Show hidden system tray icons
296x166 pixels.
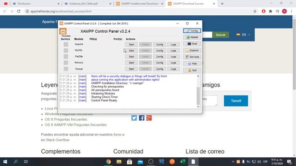(233, 162)
